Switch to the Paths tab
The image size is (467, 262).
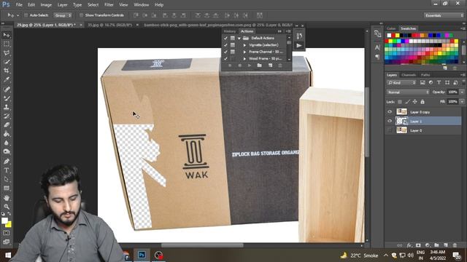point(425,75)
